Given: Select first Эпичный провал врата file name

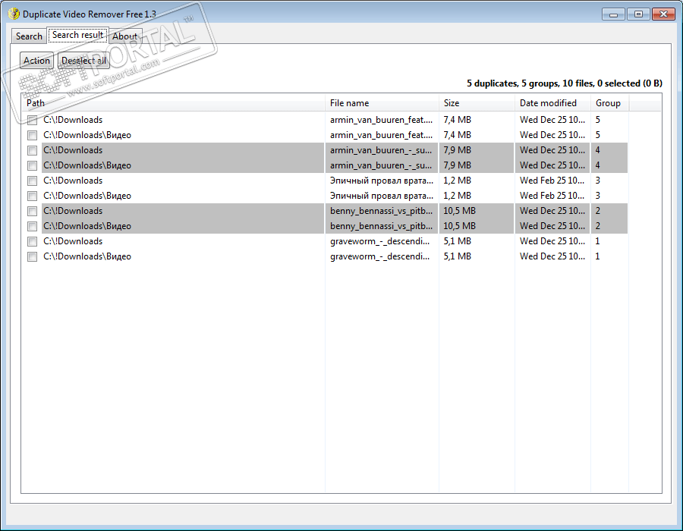Looking at the screenshot, I should (381, 181).
